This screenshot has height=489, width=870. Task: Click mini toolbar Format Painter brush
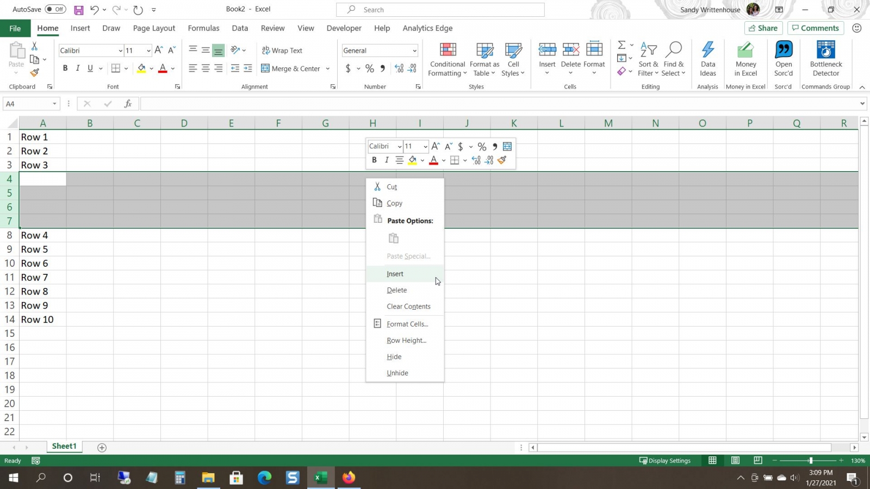pyautogui.click(x=502, y=160)
